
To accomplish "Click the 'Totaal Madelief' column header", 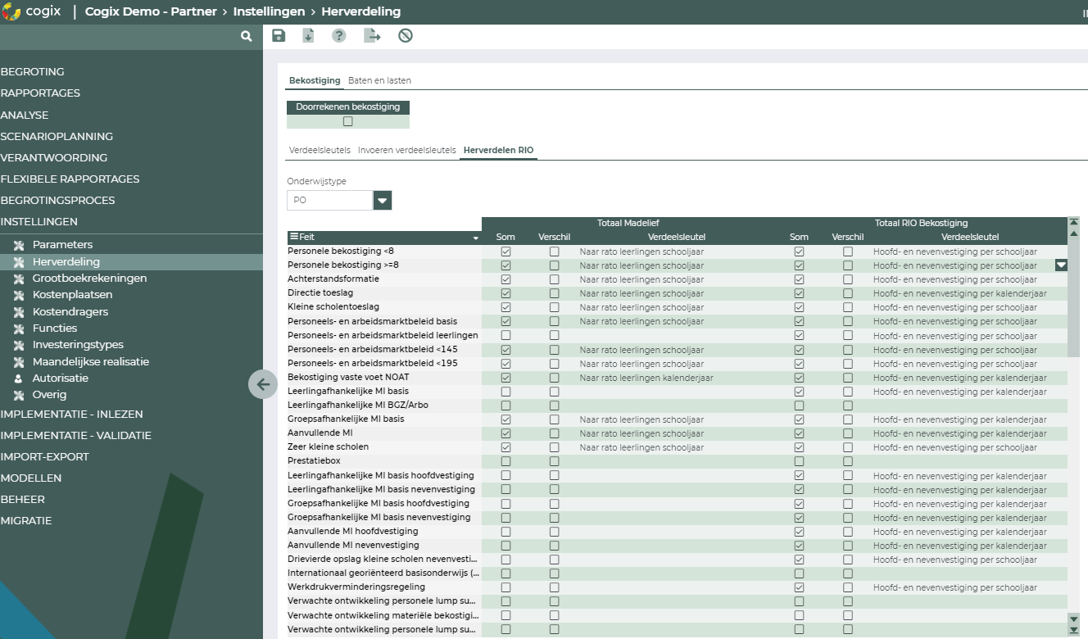I will pyautogui.click(x=628, y=223).
